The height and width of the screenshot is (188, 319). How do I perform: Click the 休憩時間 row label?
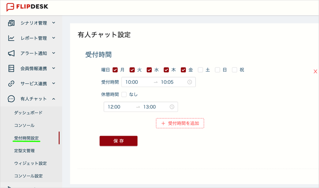click(110, 94)
